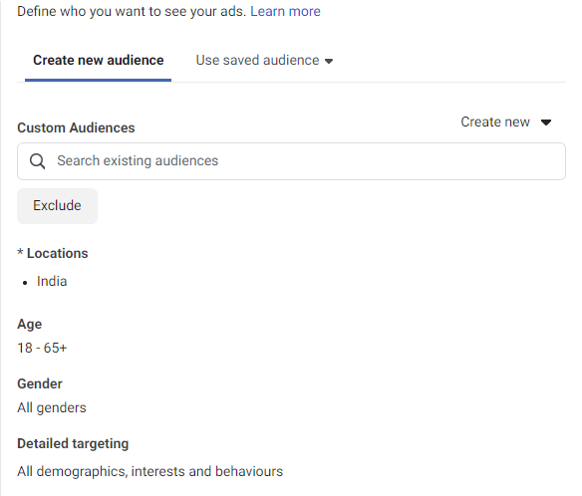The image size is (582, 496).
Task: Click the down arrow icon beside Create new
Action: [x=546, y=123]
